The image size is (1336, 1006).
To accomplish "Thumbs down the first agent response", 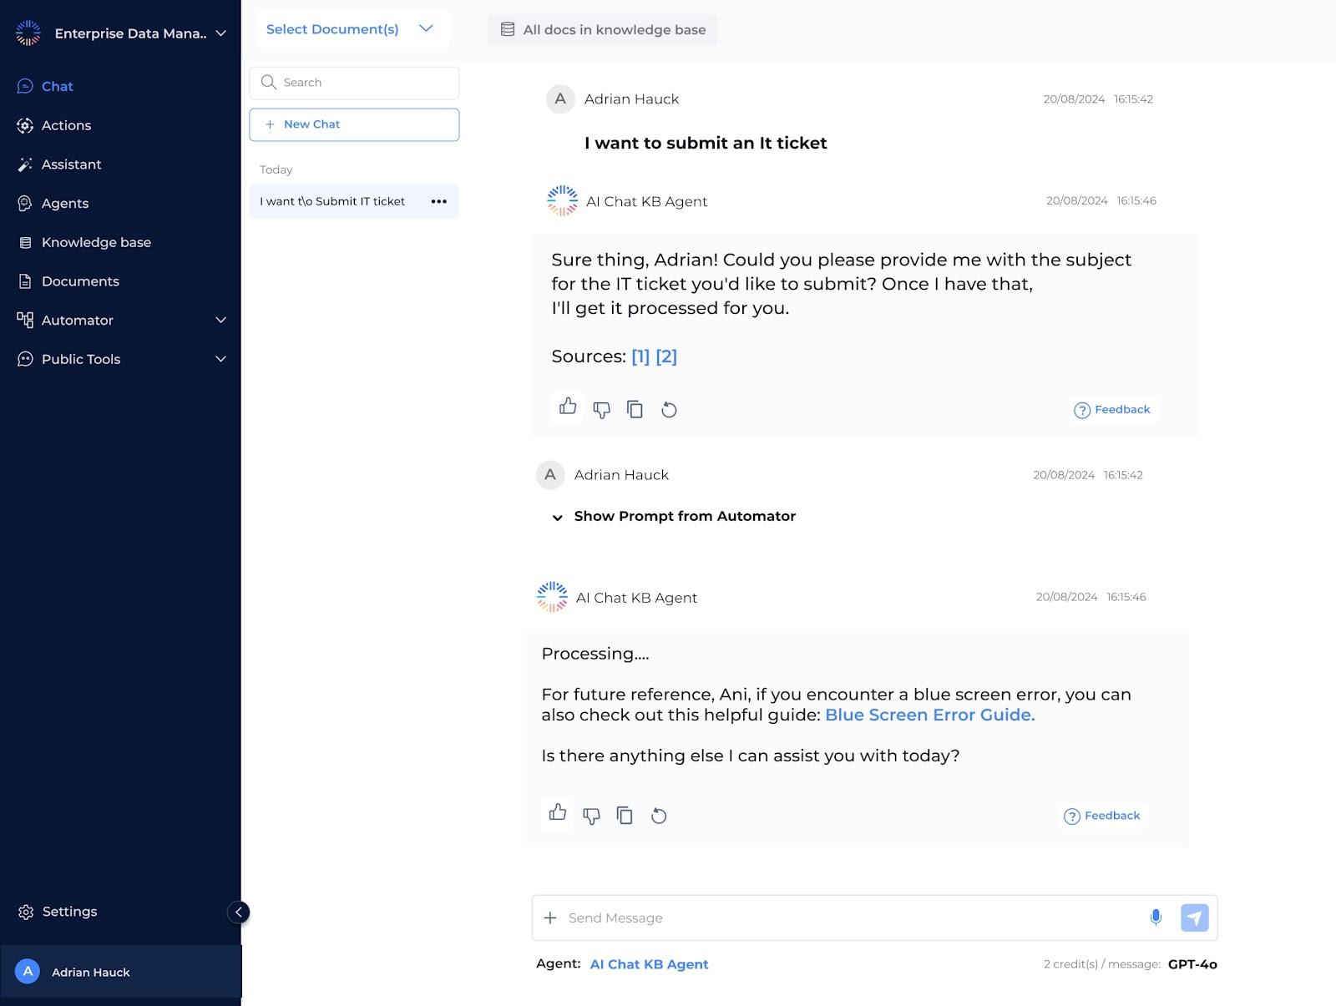I will [601, 409].
